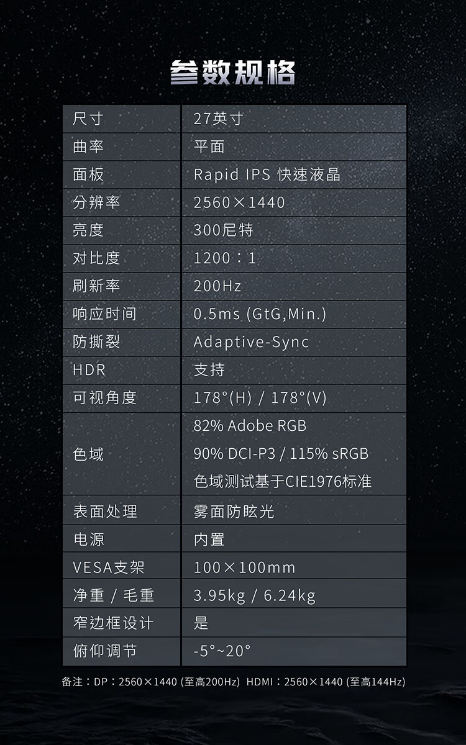Click the 1200:1 contrast ratio value

(225, 258)
